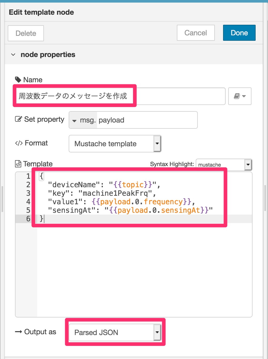Click the payload property input field

click(147, 120)
